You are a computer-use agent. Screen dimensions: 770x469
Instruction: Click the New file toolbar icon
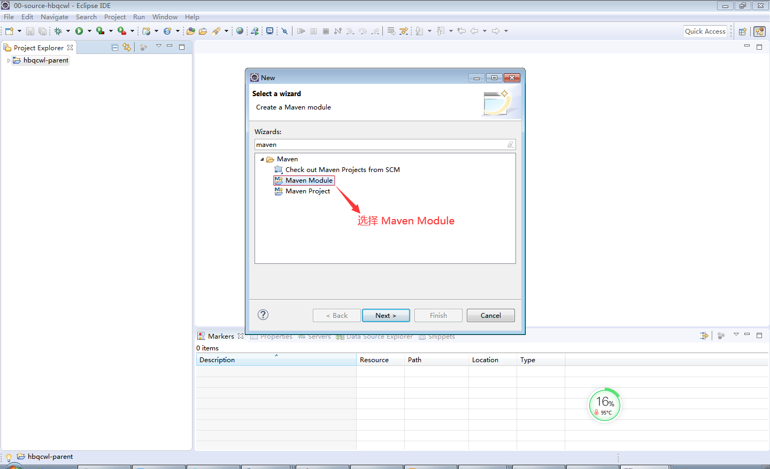(9, 31)
